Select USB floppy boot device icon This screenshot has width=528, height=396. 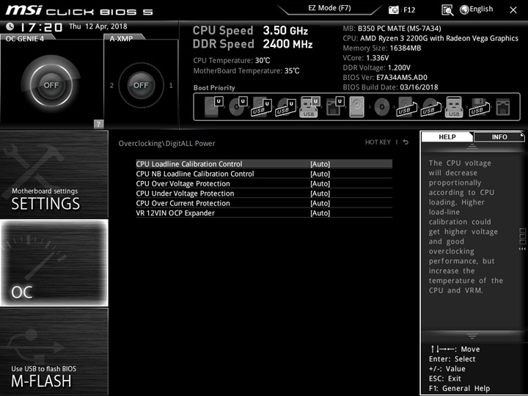click(479, 107)
